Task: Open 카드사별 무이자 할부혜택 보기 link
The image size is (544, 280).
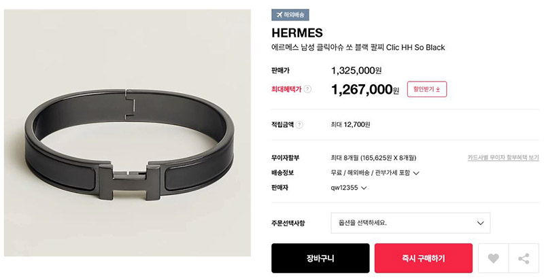Action: [x=503, y=158]
